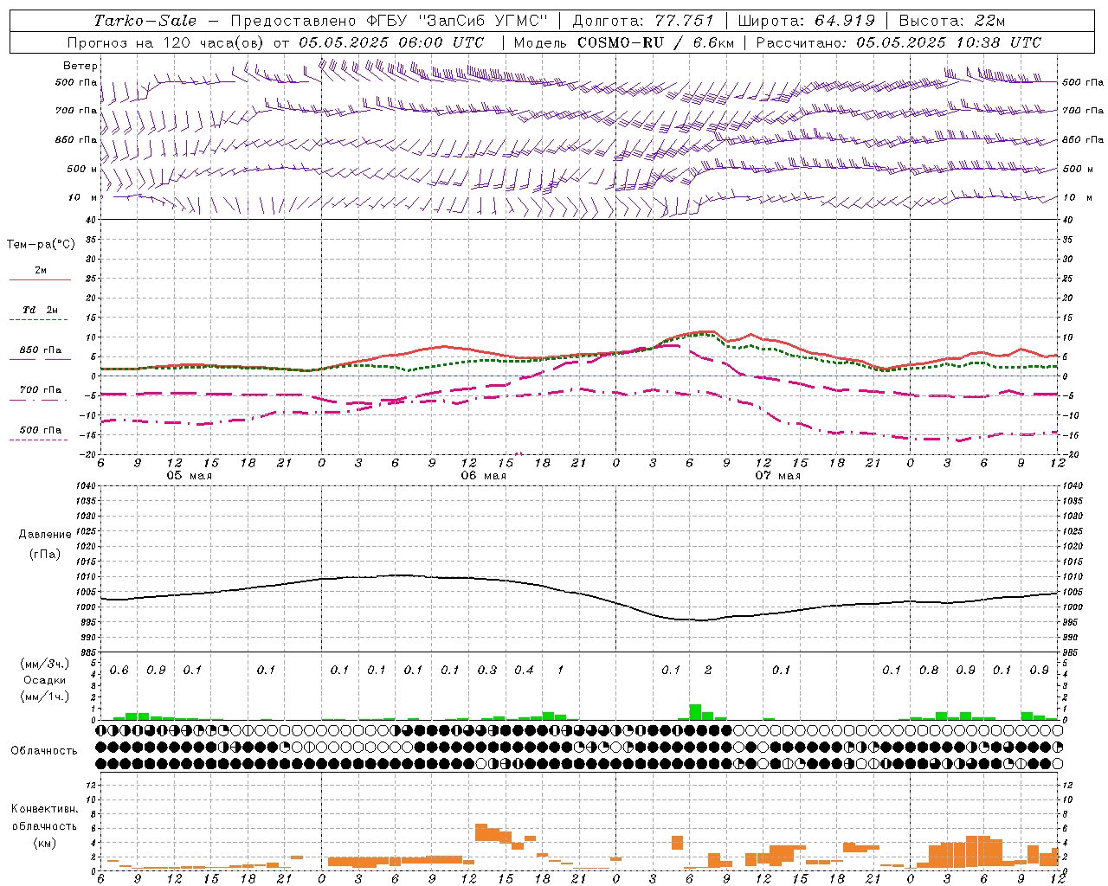Click the 850 гПа temperature legend label
This screenshot has width=1108, height=886.
click(x=41, y=350)
